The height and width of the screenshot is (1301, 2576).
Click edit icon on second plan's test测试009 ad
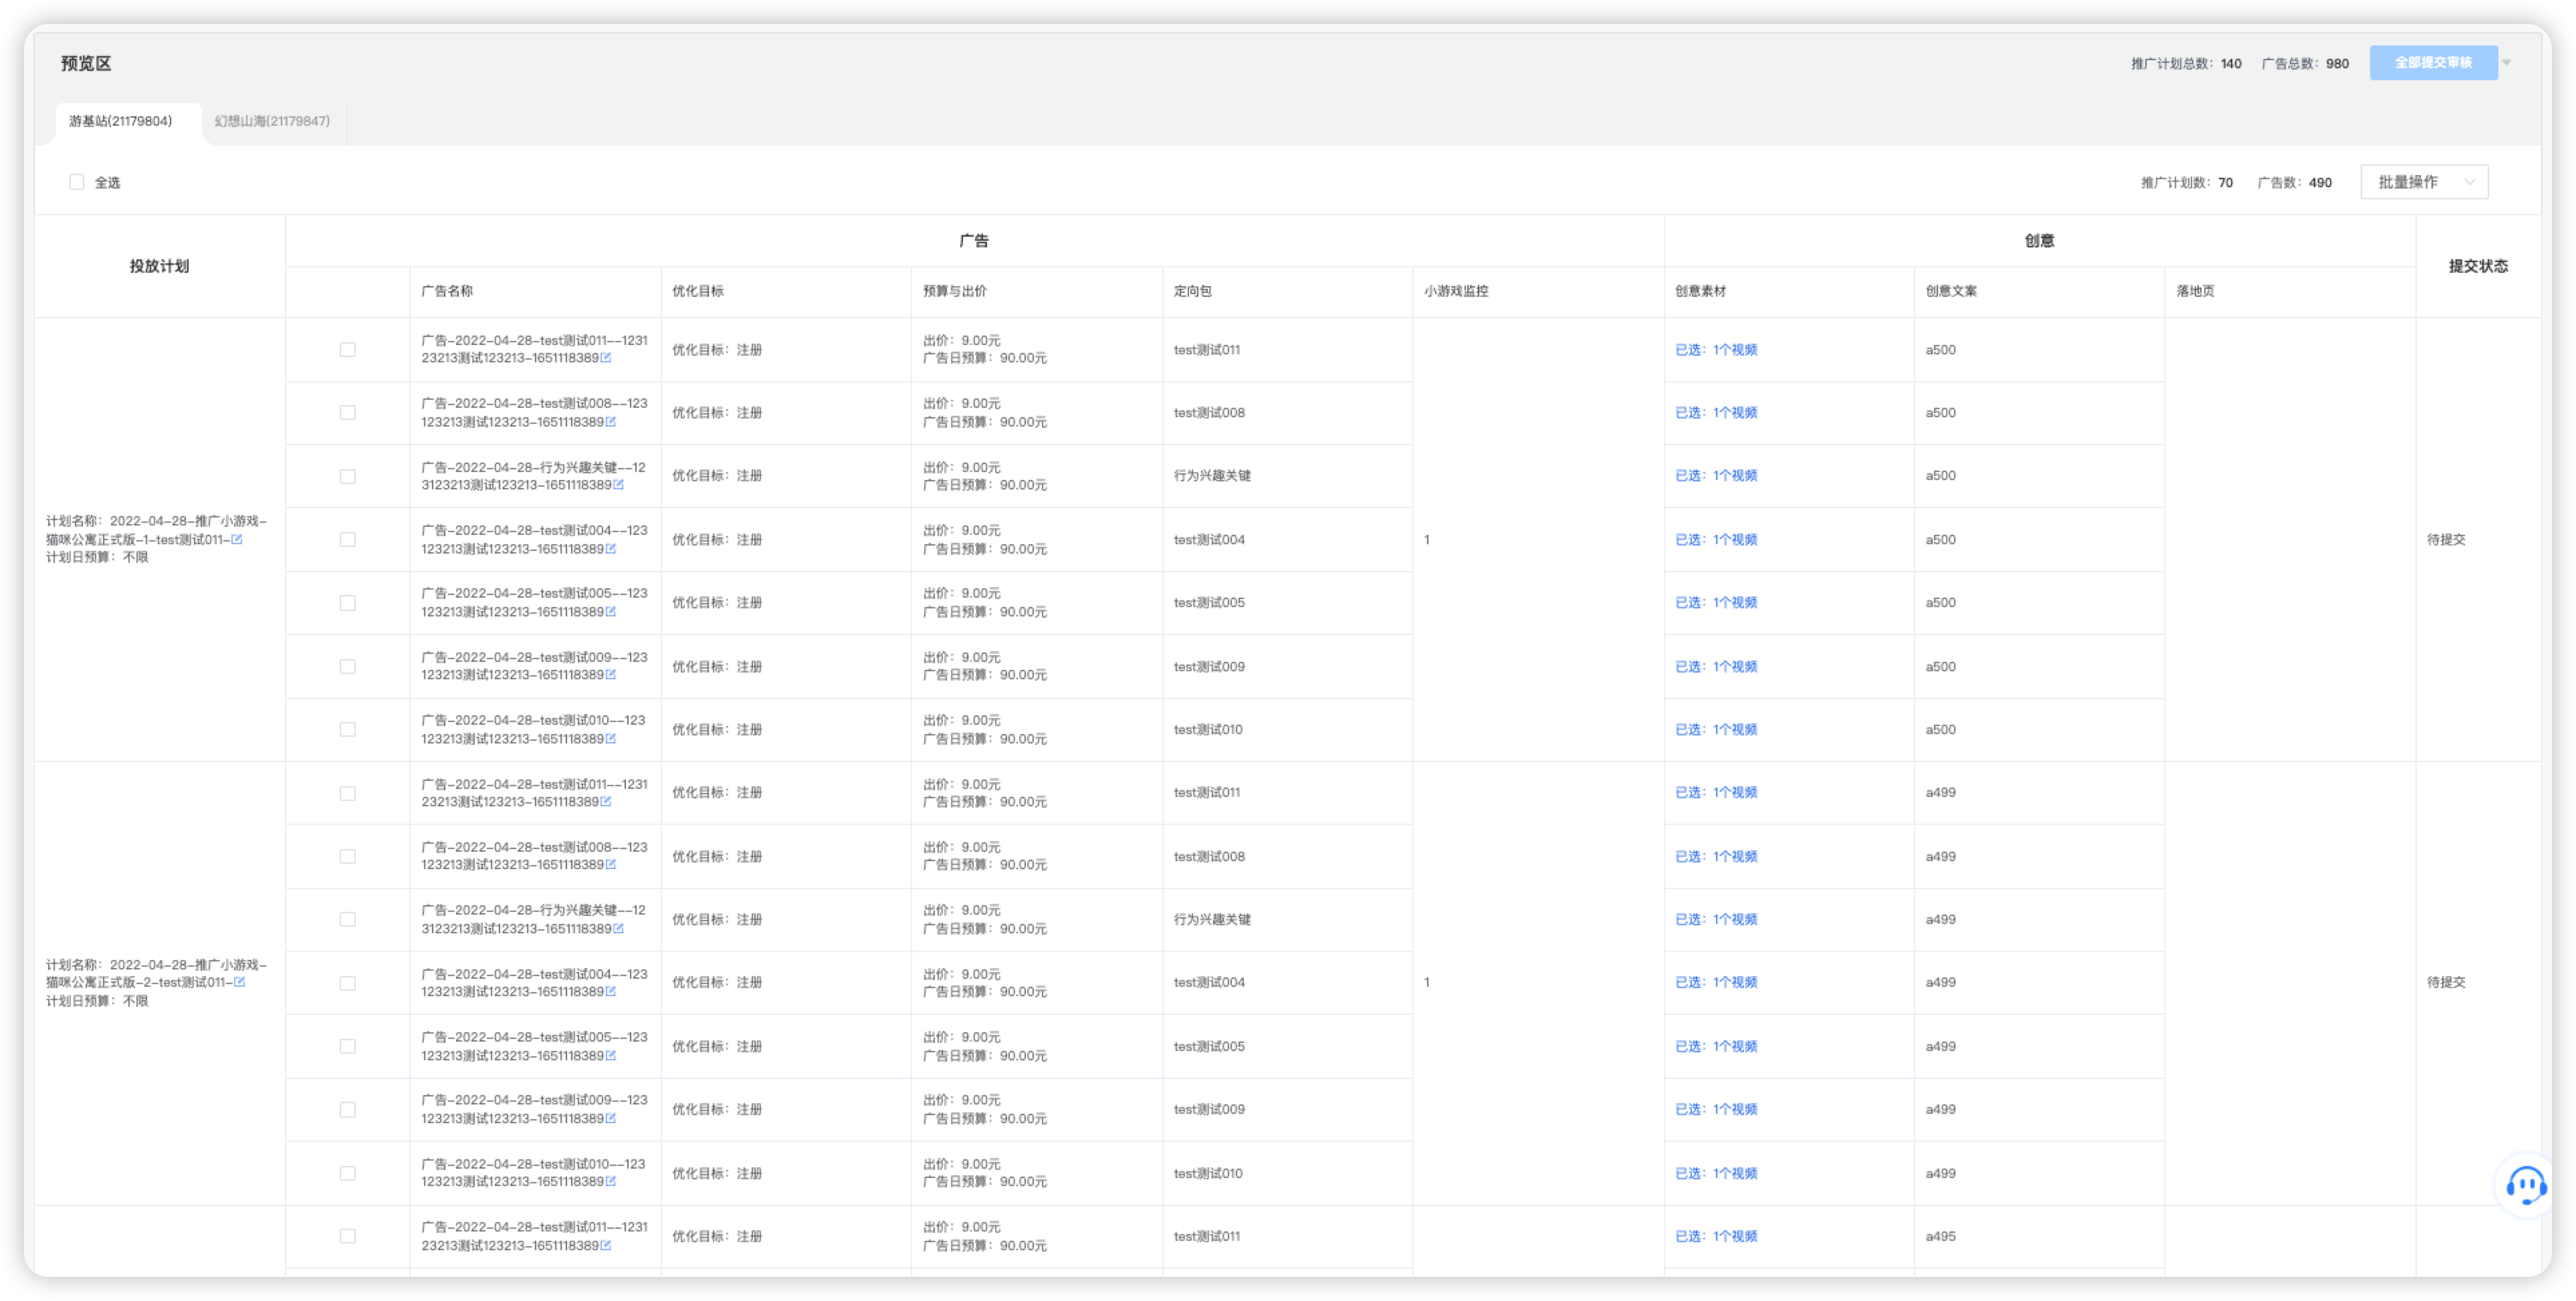tap(611, 1119)
